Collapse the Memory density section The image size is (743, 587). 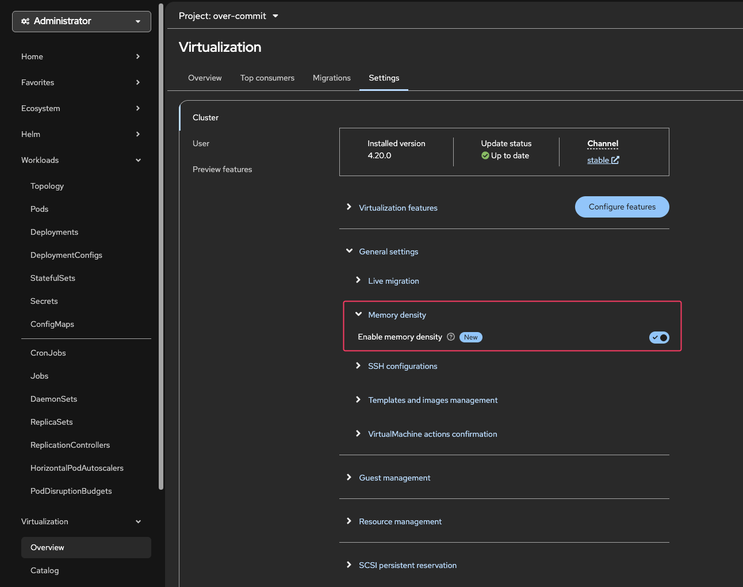[397, 315]
